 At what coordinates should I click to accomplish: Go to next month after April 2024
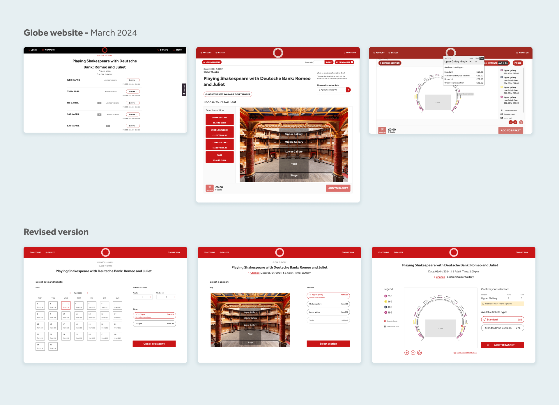pos(87,293)
